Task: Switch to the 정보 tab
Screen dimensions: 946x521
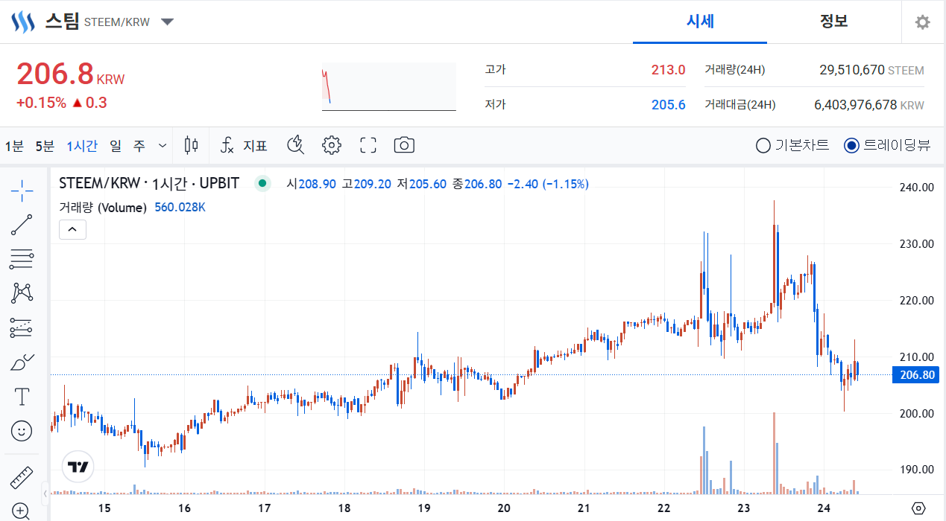Action: coord(834,22)
